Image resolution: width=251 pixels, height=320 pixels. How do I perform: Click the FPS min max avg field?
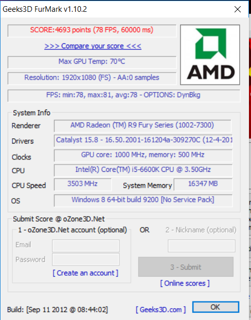[x=124, y=96]
